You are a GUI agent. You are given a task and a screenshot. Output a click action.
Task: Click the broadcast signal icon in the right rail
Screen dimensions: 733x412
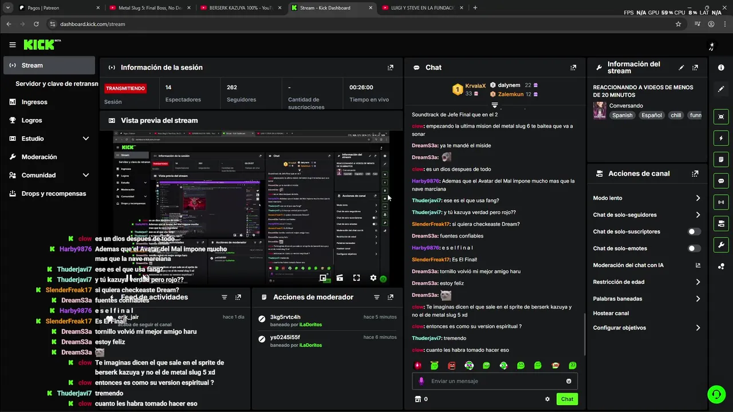pyautogui.click(x=721, y=202)
